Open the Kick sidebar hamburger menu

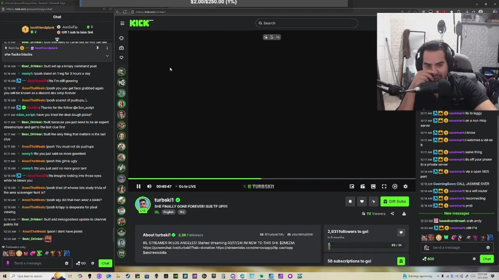coord(122,23)
